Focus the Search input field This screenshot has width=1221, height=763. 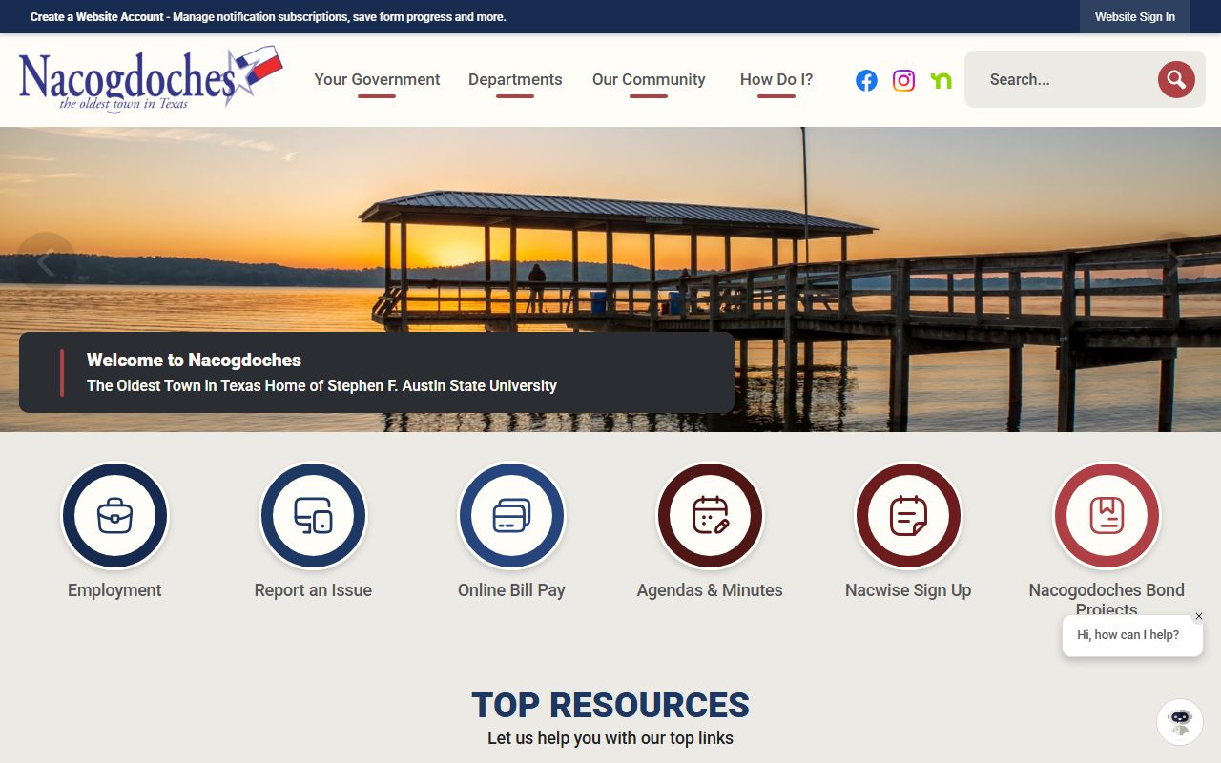[1064, 79]
